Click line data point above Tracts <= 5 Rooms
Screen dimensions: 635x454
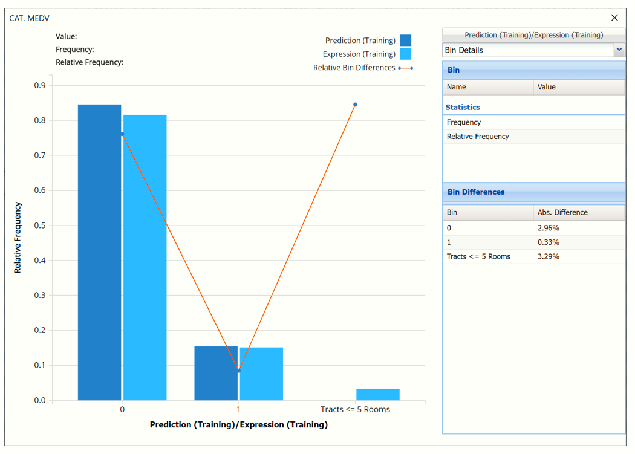click(355, 105)
